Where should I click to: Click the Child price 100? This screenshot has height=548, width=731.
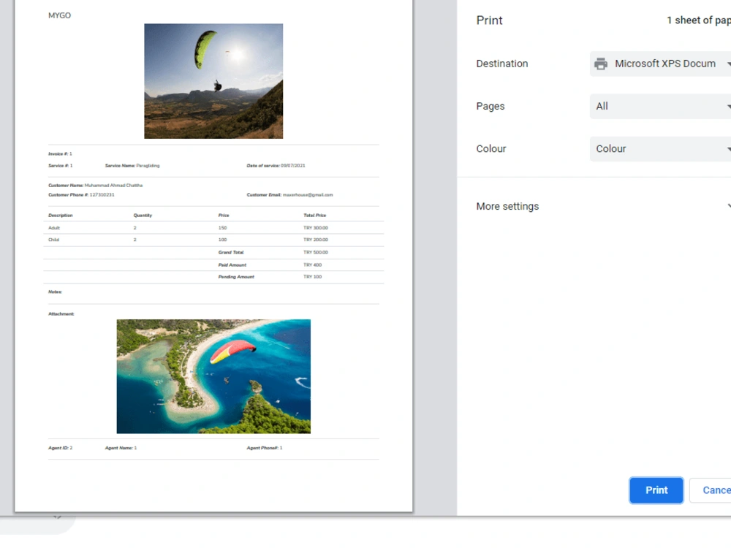point(222,240)
